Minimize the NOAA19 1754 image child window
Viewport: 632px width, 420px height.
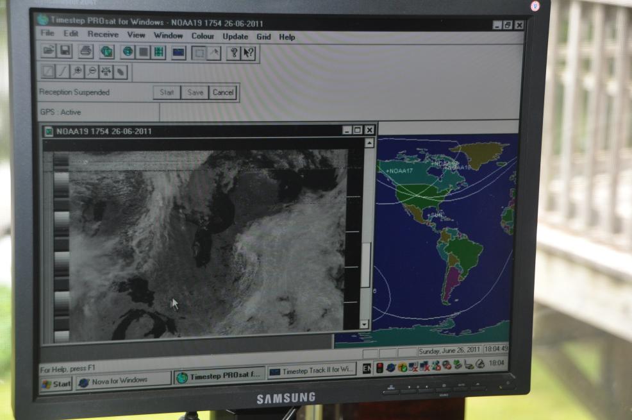tap(347, 130)
